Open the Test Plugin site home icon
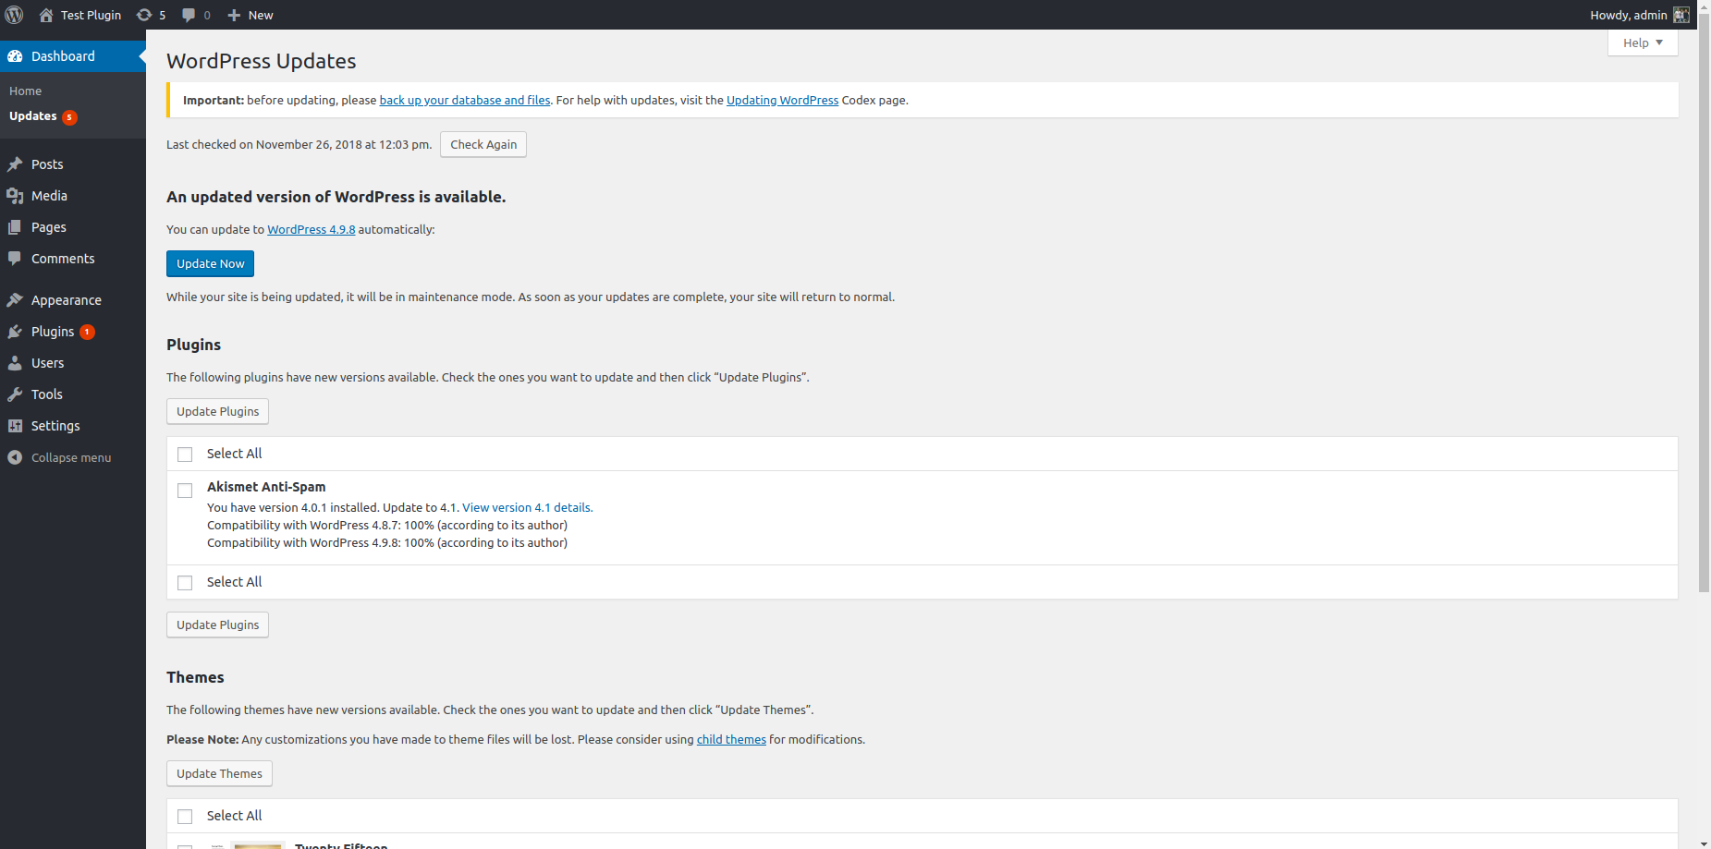The height and width of the screenshot is (849, 1711). (x=46, y=15)
